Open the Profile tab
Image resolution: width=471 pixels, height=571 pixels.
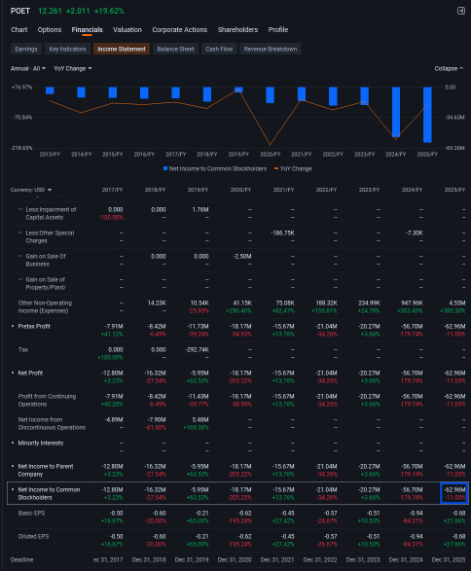point(278,30)
